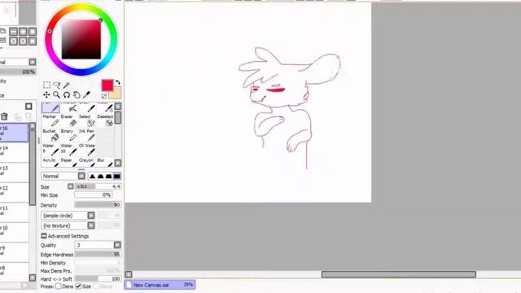Screen dimensions: 521x293
Task: Choose the second rounded brush edge shape
Action: coord(100,176)
